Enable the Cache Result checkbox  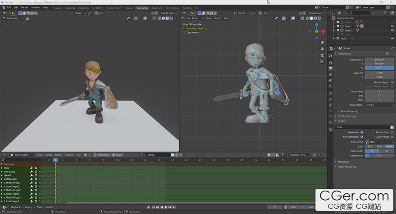point(392,137)
